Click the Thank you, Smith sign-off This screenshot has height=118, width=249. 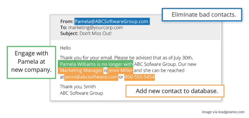tap(78, 86)
